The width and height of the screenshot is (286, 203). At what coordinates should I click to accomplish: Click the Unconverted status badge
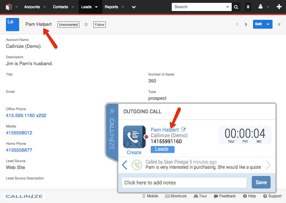68,25
